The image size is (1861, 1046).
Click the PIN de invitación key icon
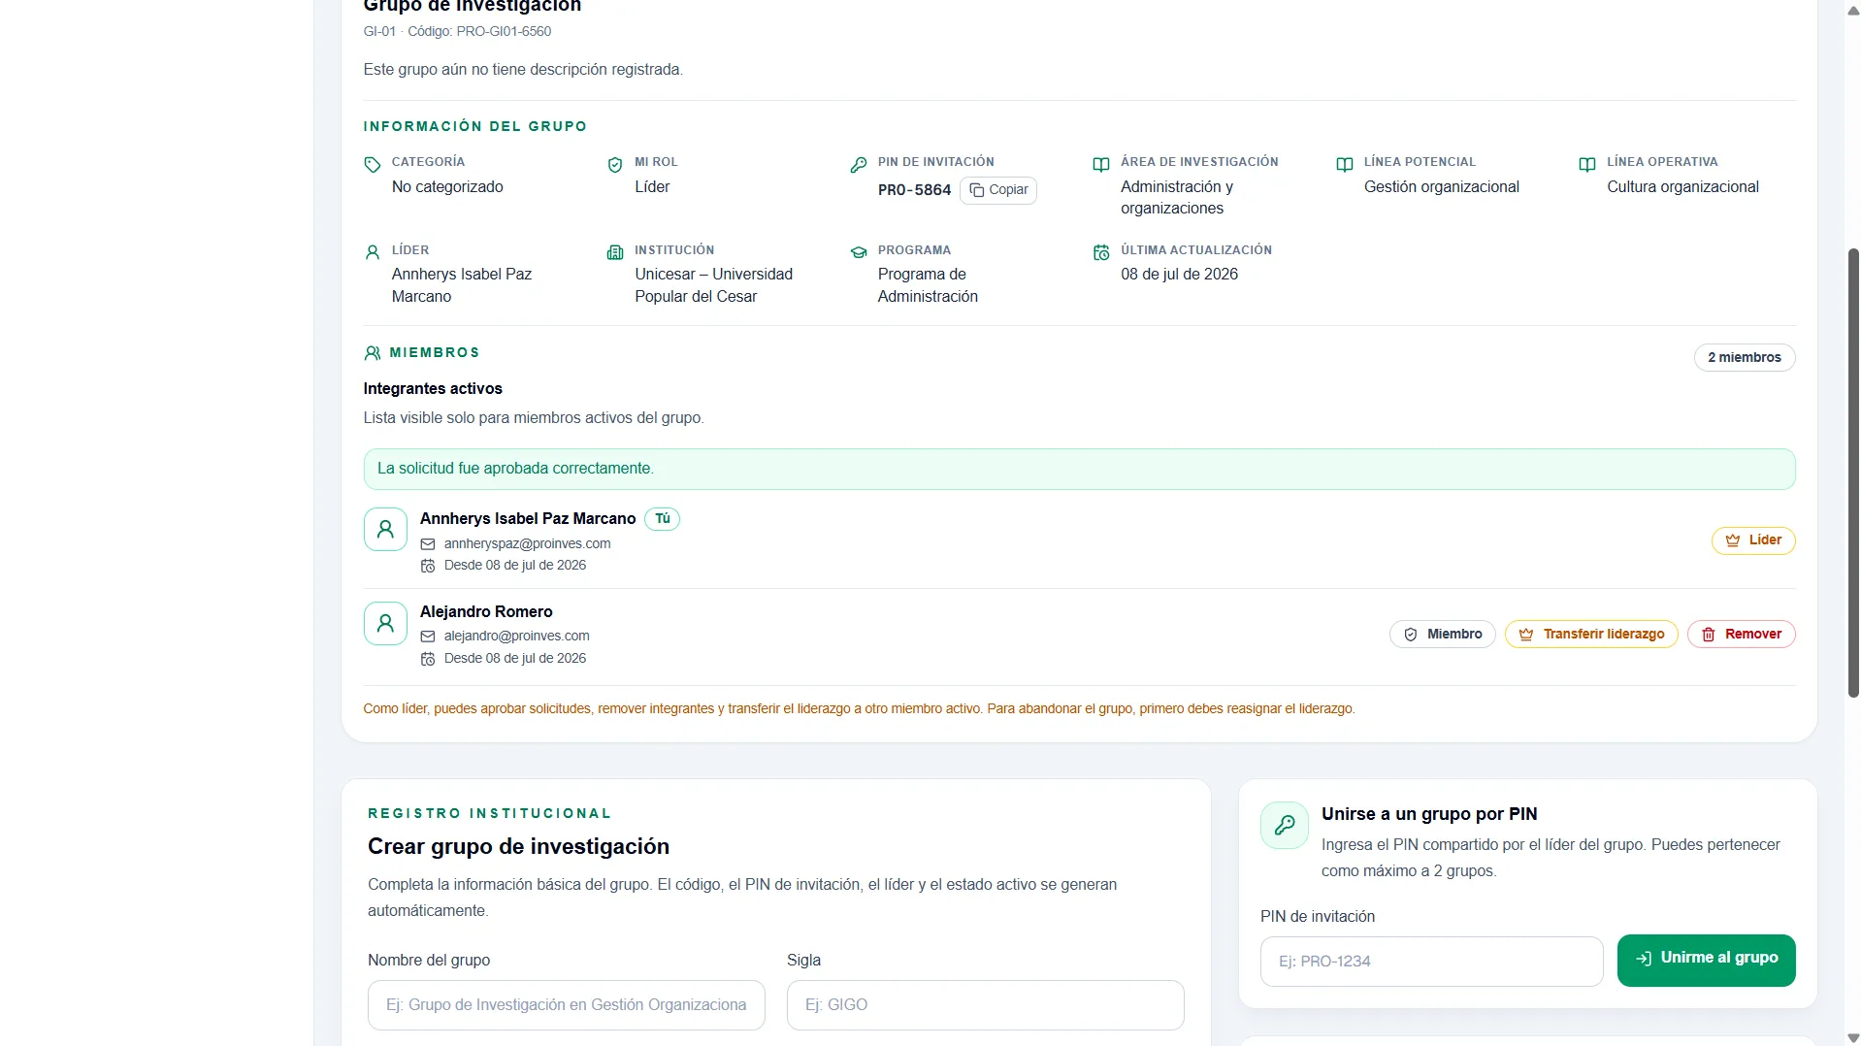tap(859, 165)
